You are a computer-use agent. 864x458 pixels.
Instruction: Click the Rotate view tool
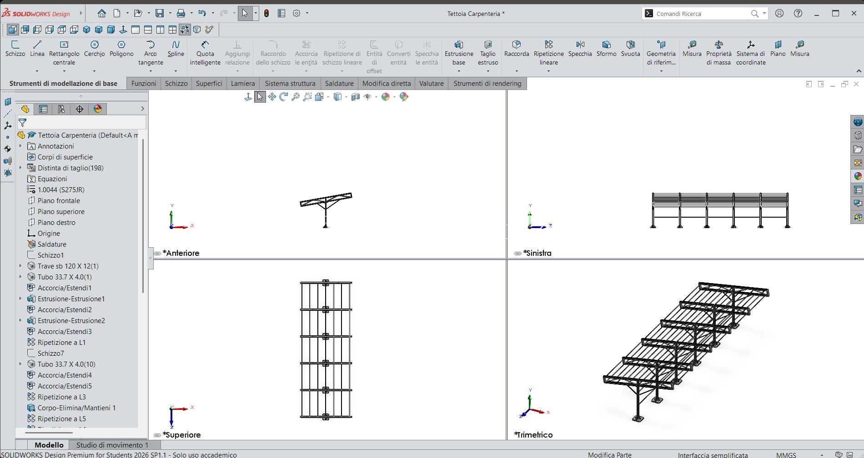pos(284,97)
